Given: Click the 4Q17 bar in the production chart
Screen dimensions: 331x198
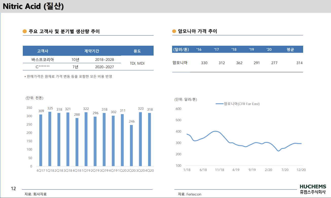Looking at the screenshot, I should point(41,140).
